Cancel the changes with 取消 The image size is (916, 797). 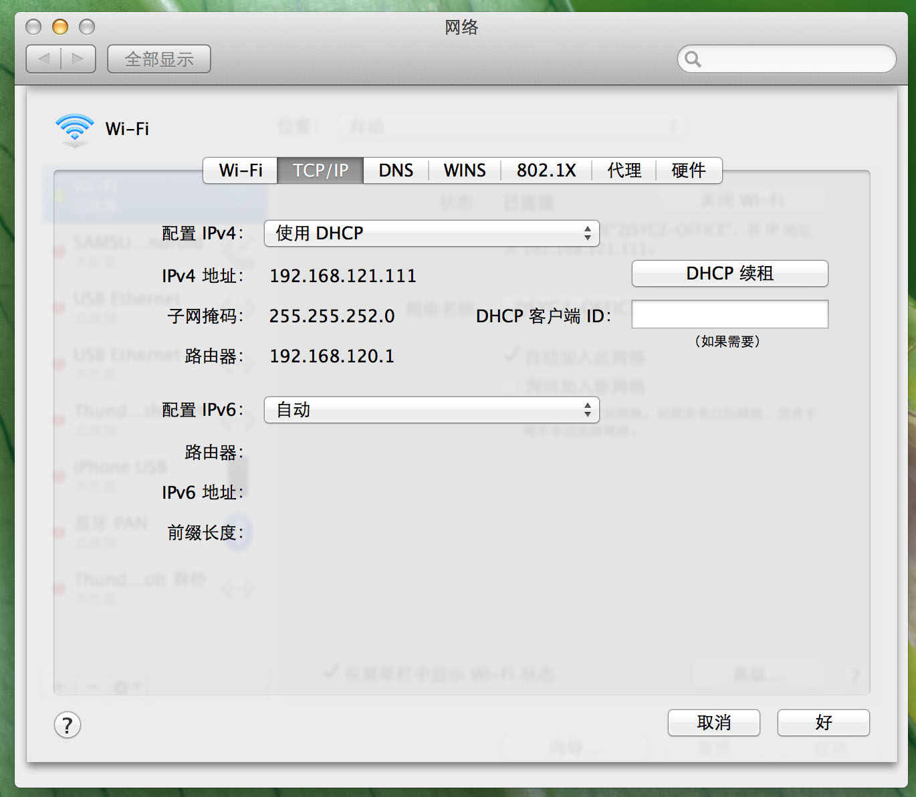click(x=714, y=723)
